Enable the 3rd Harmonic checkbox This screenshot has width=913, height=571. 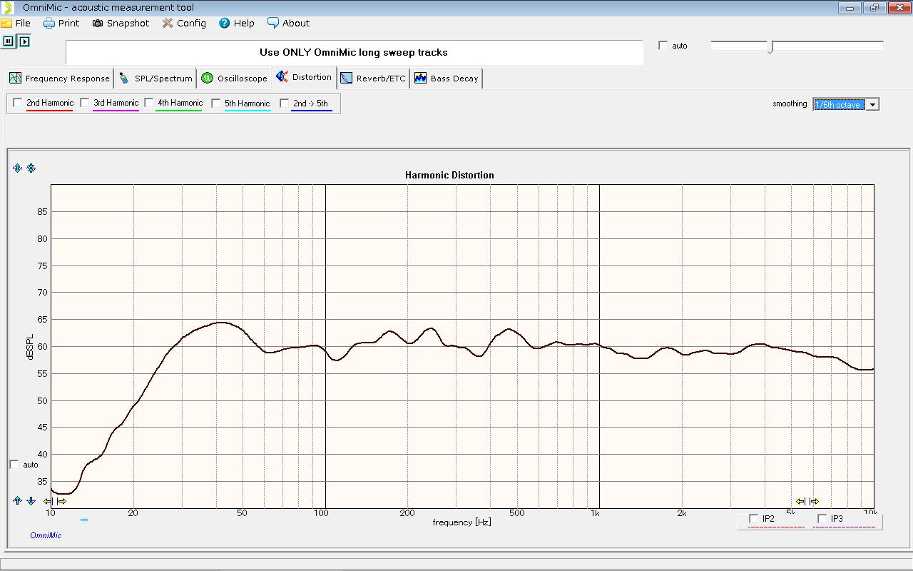pyautogui.click(x=84, y=103)
